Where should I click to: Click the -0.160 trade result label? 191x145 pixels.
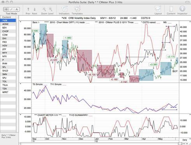click(x=114, y=79)
